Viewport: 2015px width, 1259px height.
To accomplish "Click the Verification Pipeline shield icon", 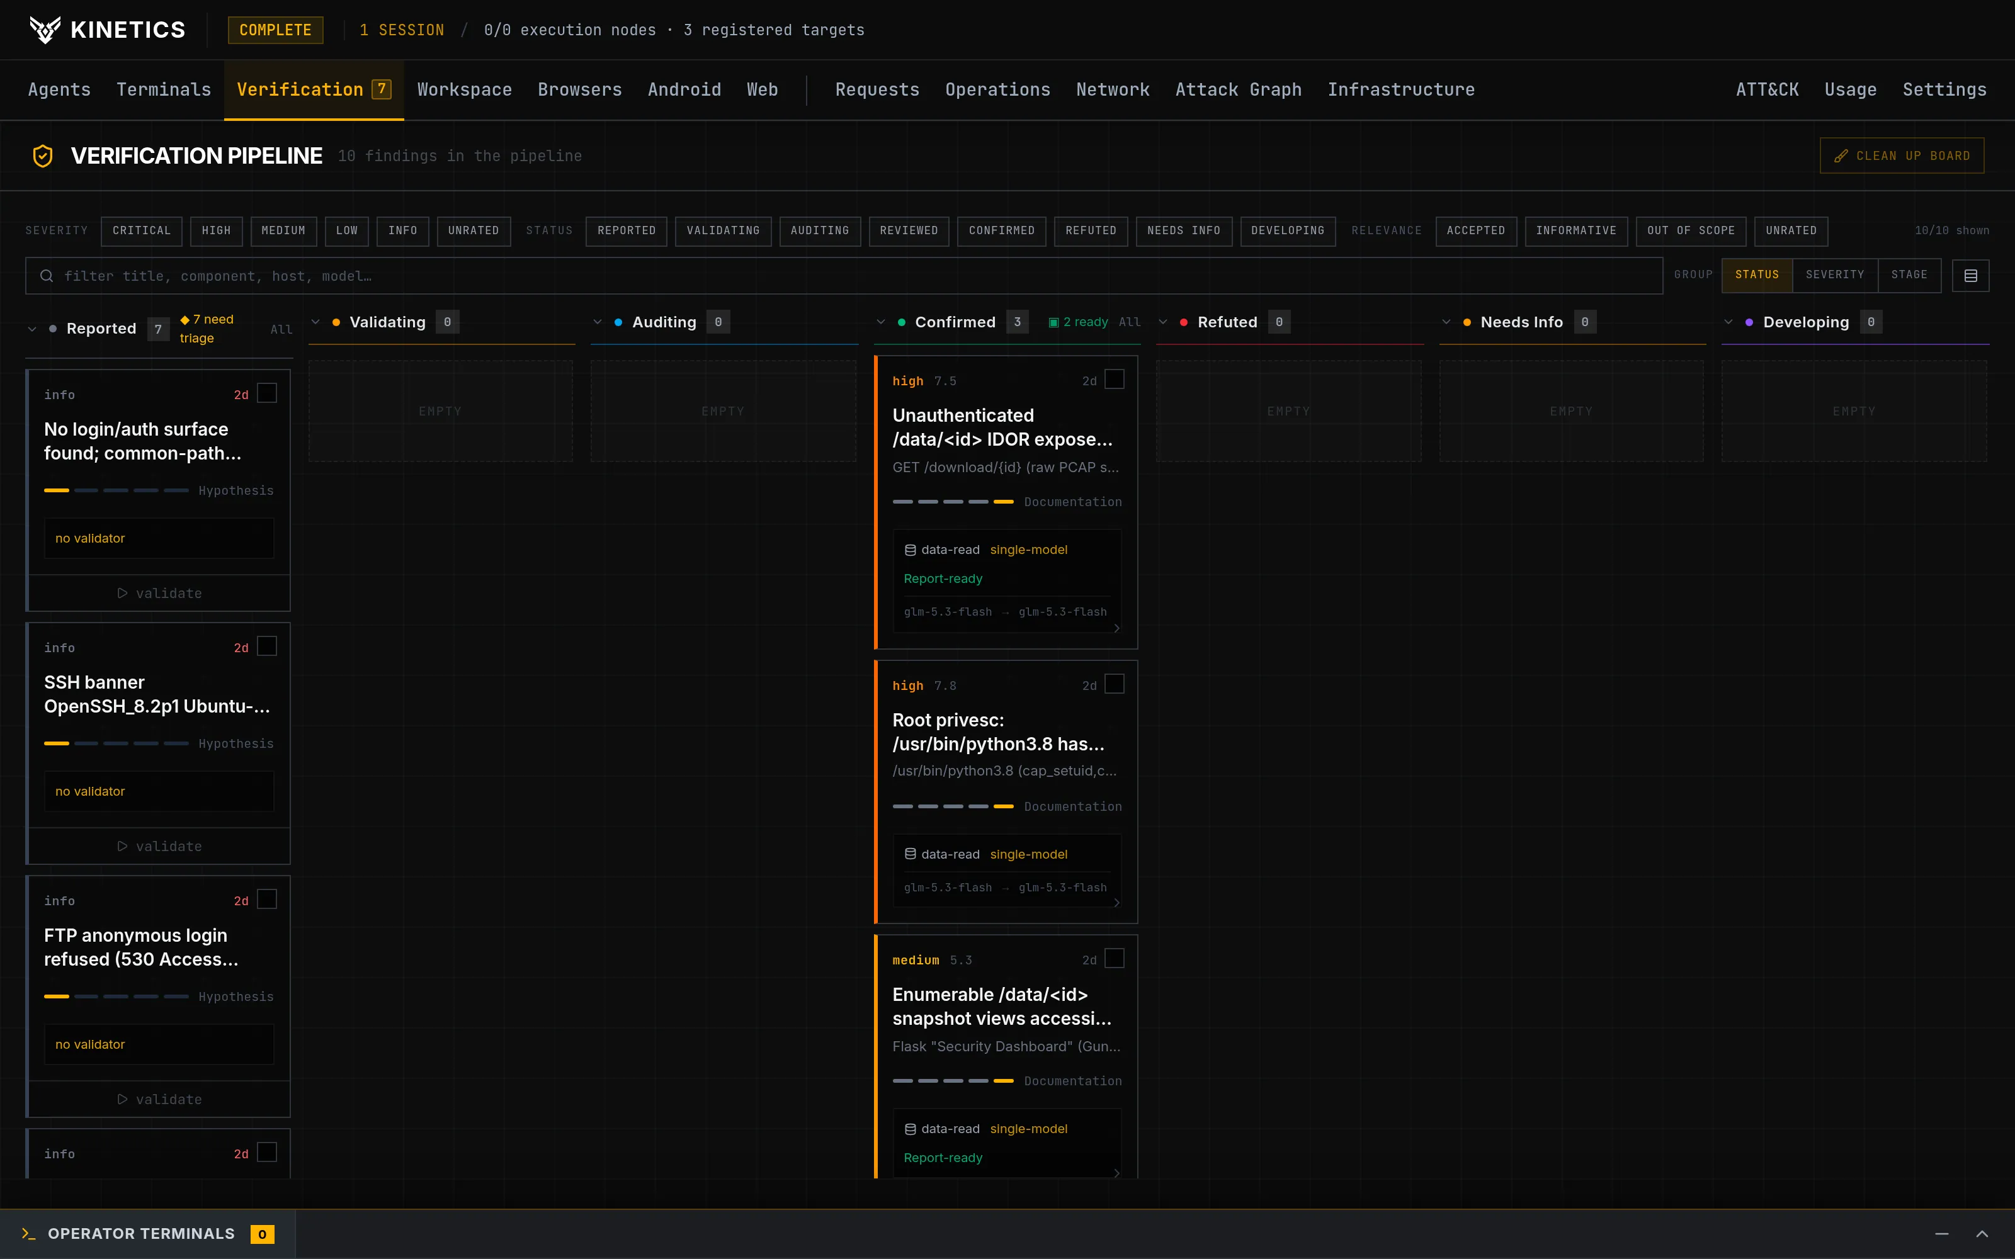I will [42, 155].
